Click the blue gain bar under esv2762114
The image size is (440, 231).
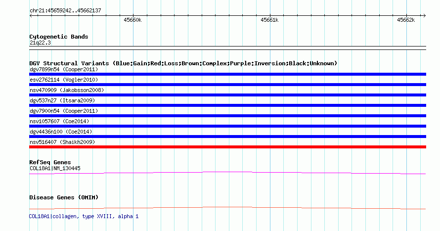[227, 85]
